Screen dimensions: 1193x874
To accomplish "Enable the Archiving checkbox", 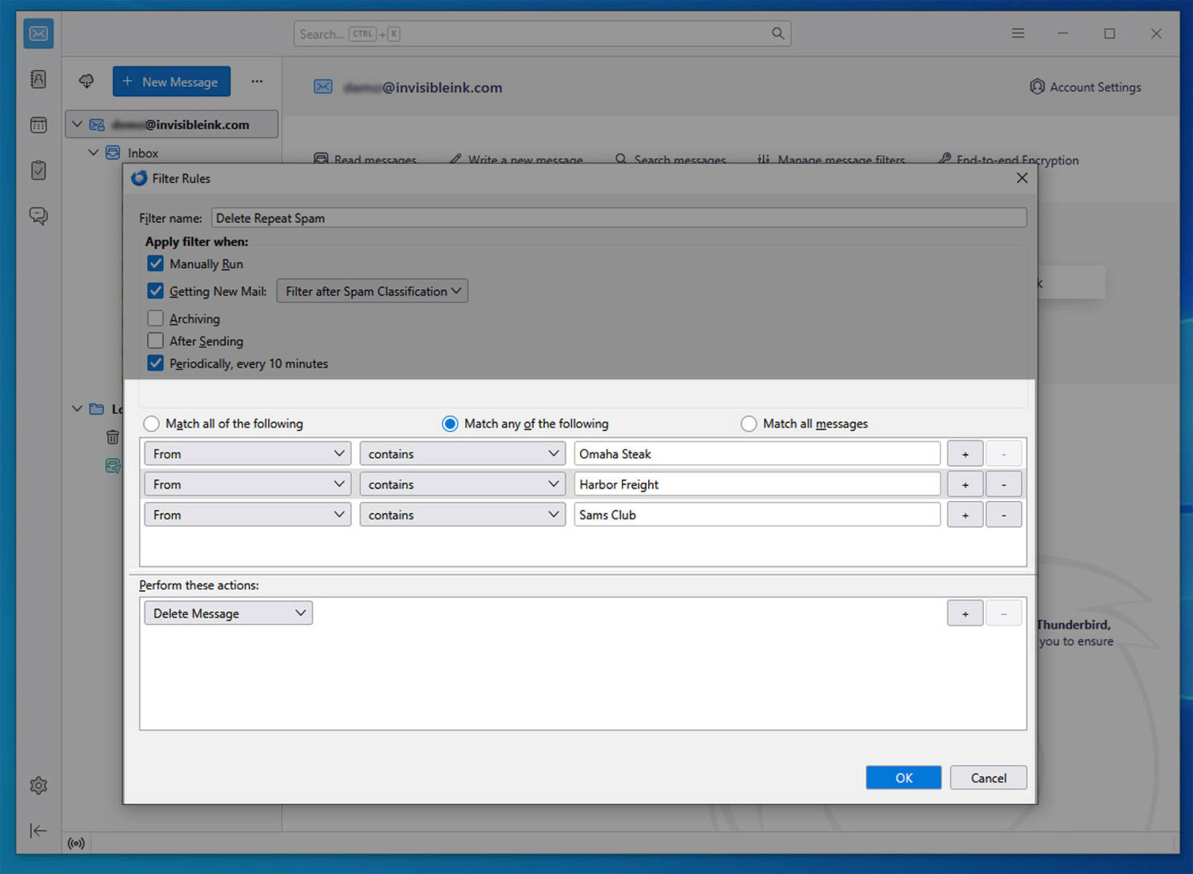I will [155, 318].
